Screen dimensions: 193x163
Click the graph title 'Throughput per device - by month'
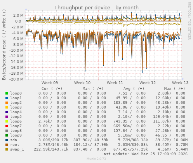(x=96, y=8)
